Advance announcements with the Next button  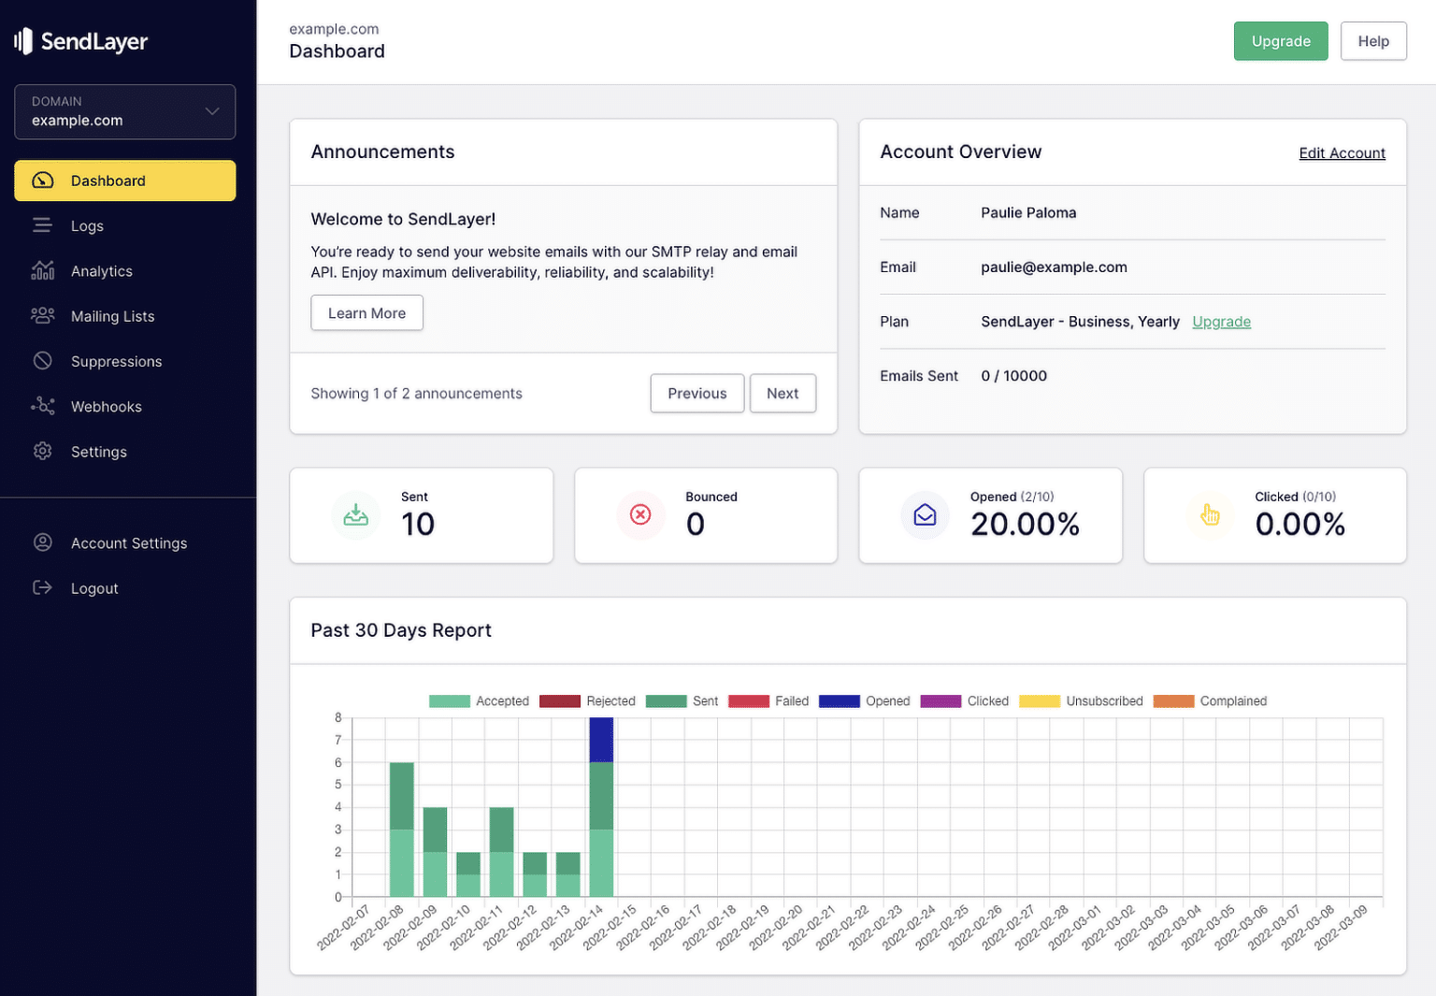point(783,393)
